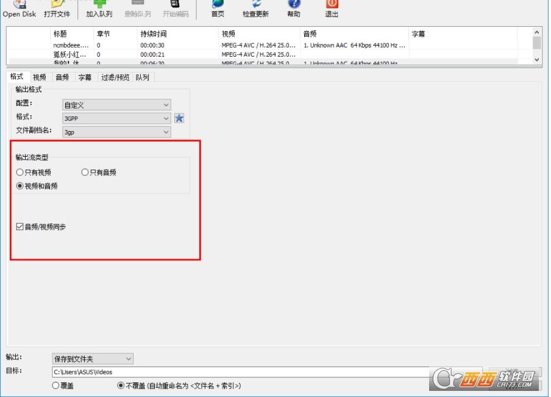Select the ncmbdeee file row
This screenshot has width=551, height=397.
[x=262, y=45]
